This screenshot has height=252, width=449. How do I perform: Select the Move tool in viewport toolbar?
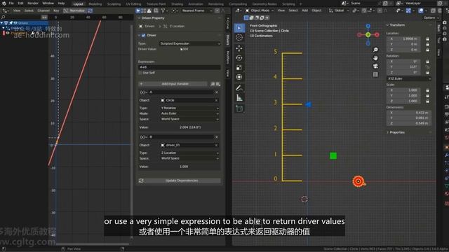(239, 48)
